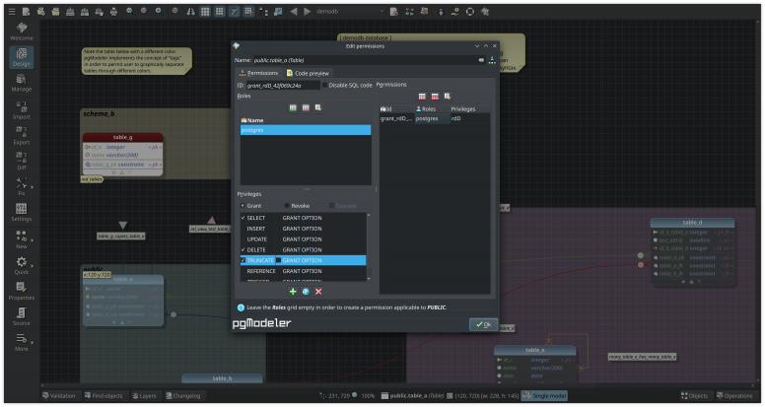Screen dimensions: 765x407
Task: Select postgres row in Roles list
Action: 306,130
